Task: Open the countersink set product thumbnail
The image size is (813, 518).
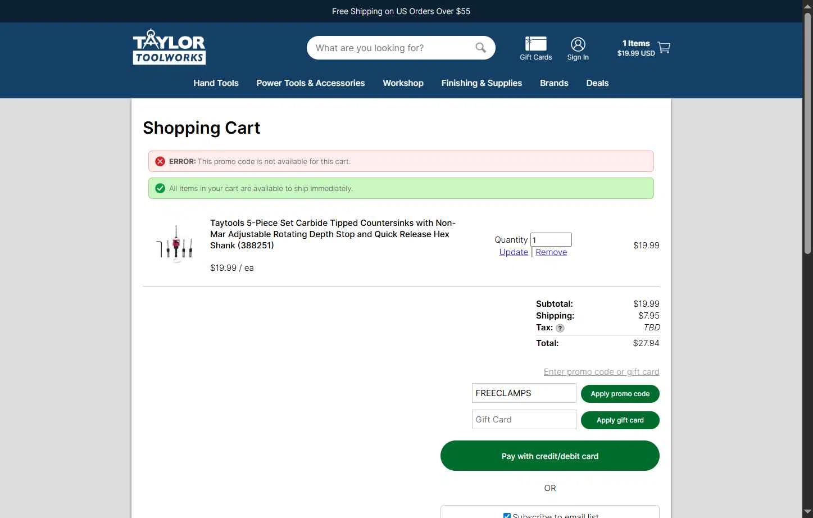Action: 175,244
